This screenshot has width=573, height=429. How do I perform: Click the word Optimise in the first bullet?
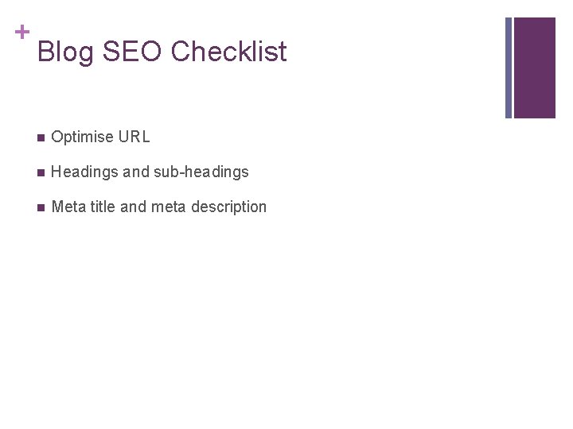pos(82,137)
